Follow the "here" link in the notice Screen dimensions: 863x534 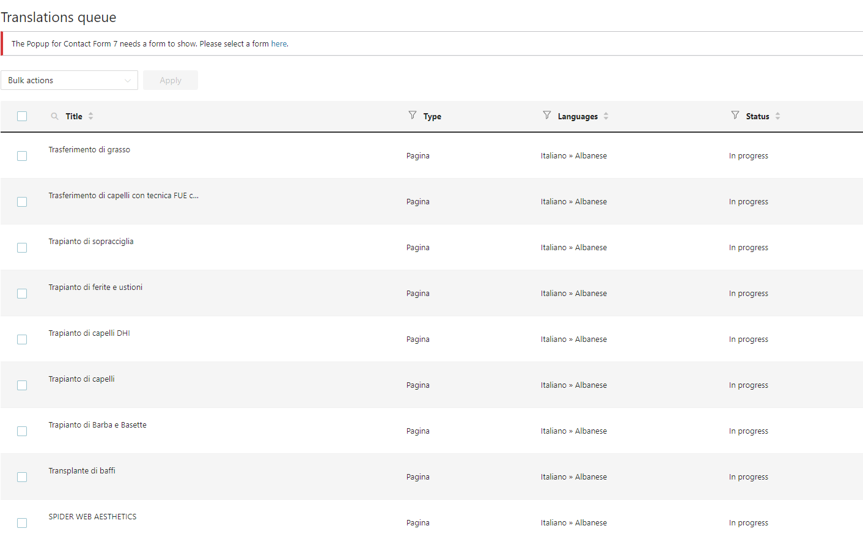pyautogui.click(x=279, y=44)
